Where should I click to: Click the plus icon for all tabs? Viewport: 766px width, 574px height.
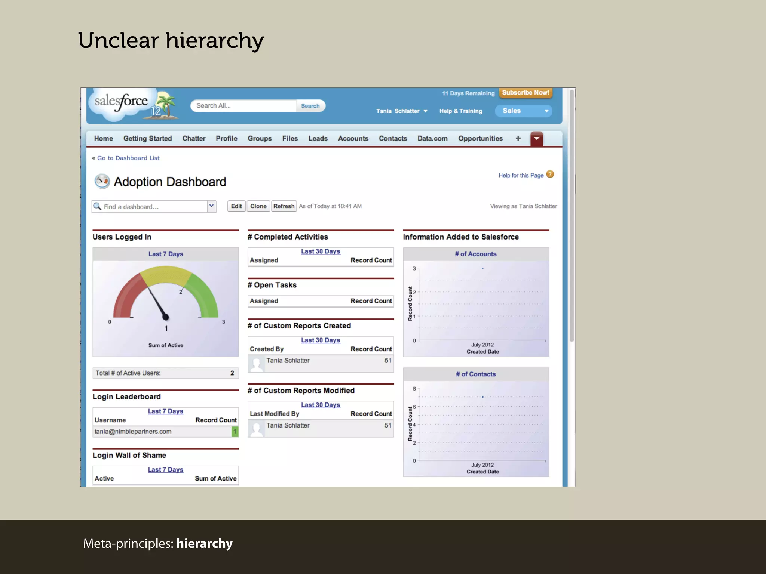pos(518,138)
